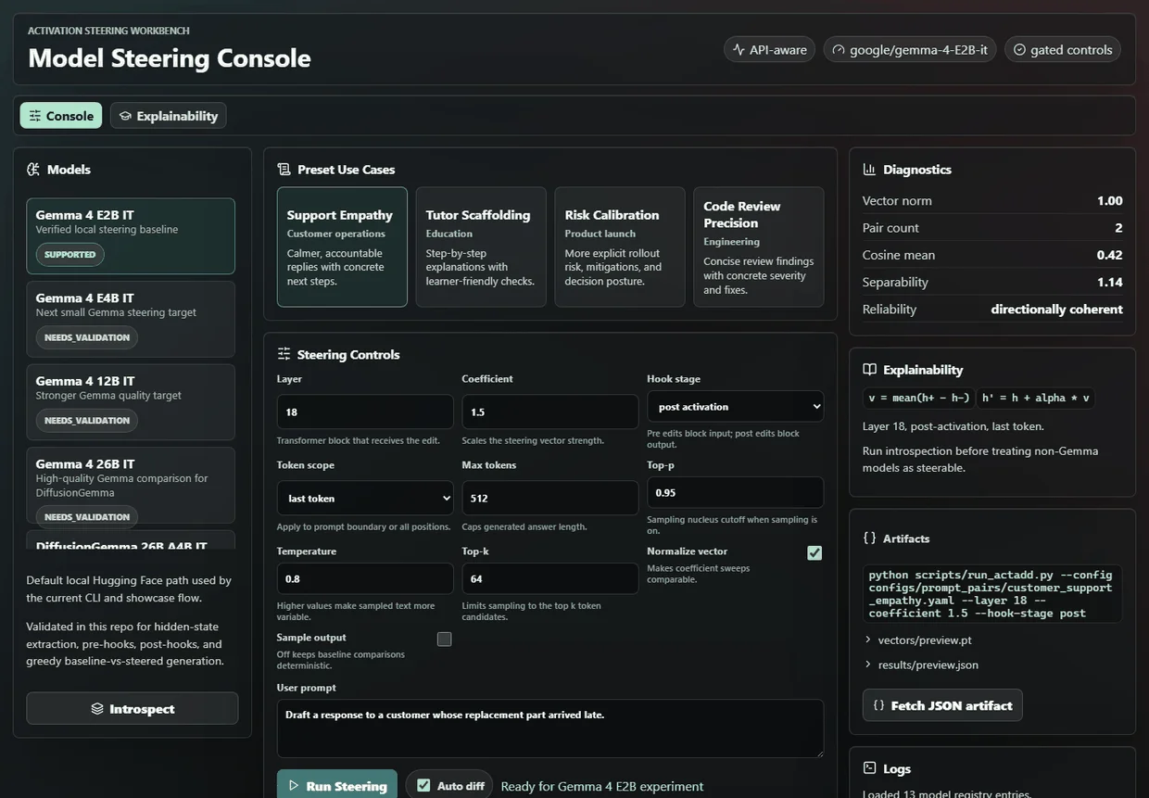Select the Gemma 4 12B IT model
The height and width of the screenshot is (798, 1149).
tap(131, 402)
